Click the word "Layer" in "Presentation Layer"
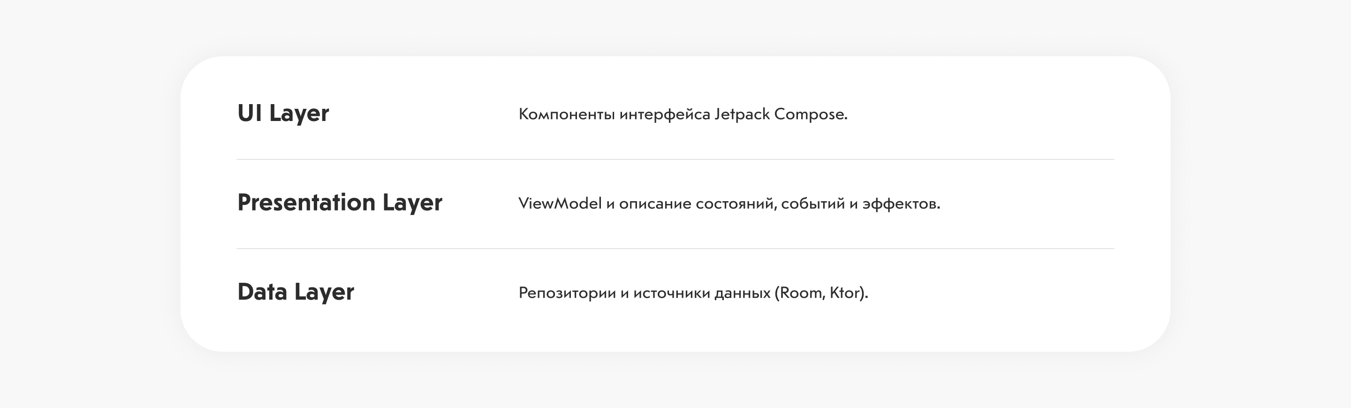This screenshot has height=408, width=1351. pyautogui.click(x=412, y=203)
